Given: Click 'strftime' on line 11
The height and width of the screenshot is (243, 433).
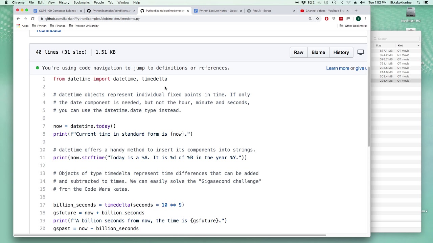Looking at the screenshot, I should [93, 158].
